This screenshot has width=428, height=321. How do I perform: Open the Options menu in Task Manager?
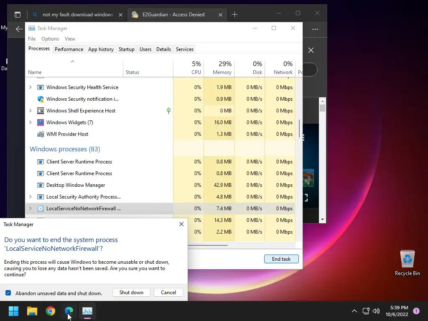point(50,39)
